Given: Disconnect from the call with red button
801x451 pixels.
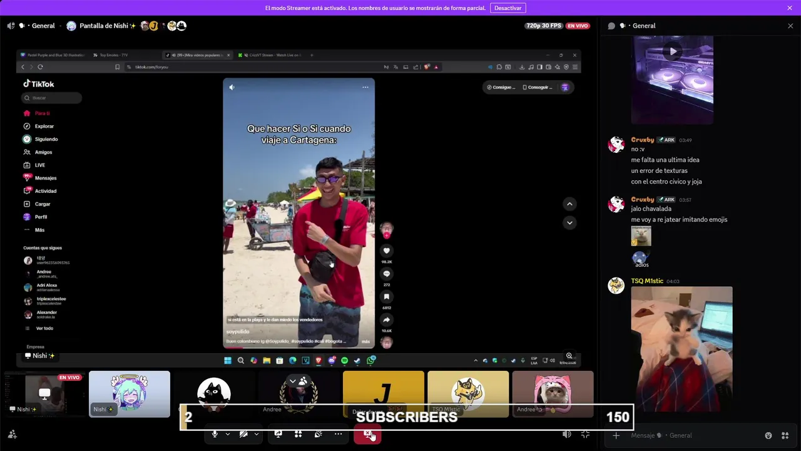Looking at the screenshot, I should coord(367,434).
